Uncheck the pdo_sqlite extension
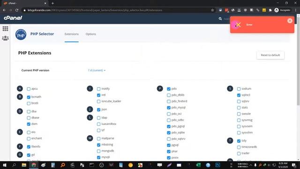The height and width of the screenshot is (169, 300). tap(169, 133)
